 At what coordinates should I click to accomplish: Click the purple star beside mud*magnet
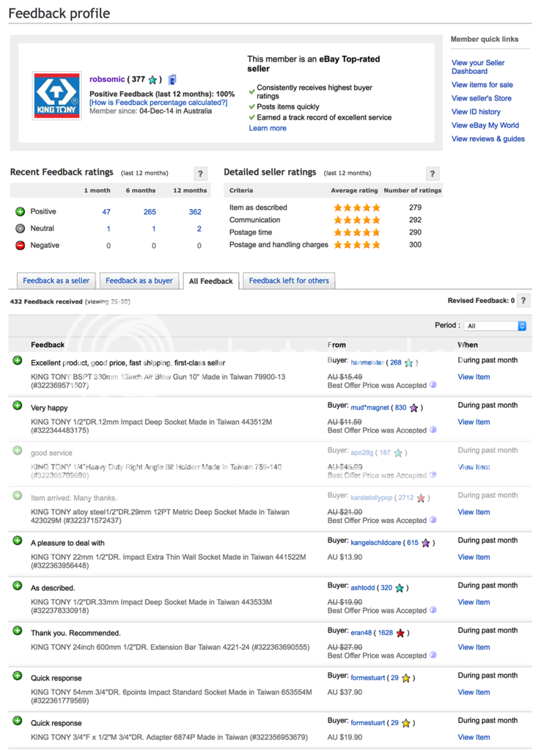click(413, 408)
